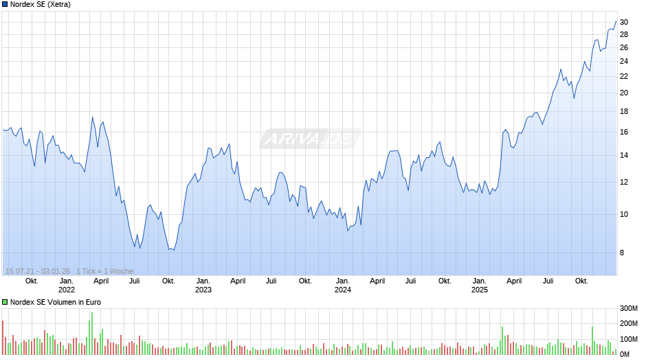Click the blue Nordex SE legend square
Screen dimensions: 646x361
tap(5, 5)
